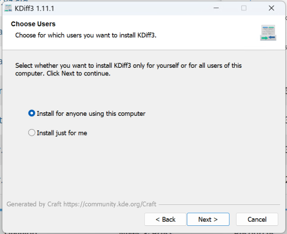Click the Choose Users heading
This screenshot has height=234, width=287.
[33, 24]
